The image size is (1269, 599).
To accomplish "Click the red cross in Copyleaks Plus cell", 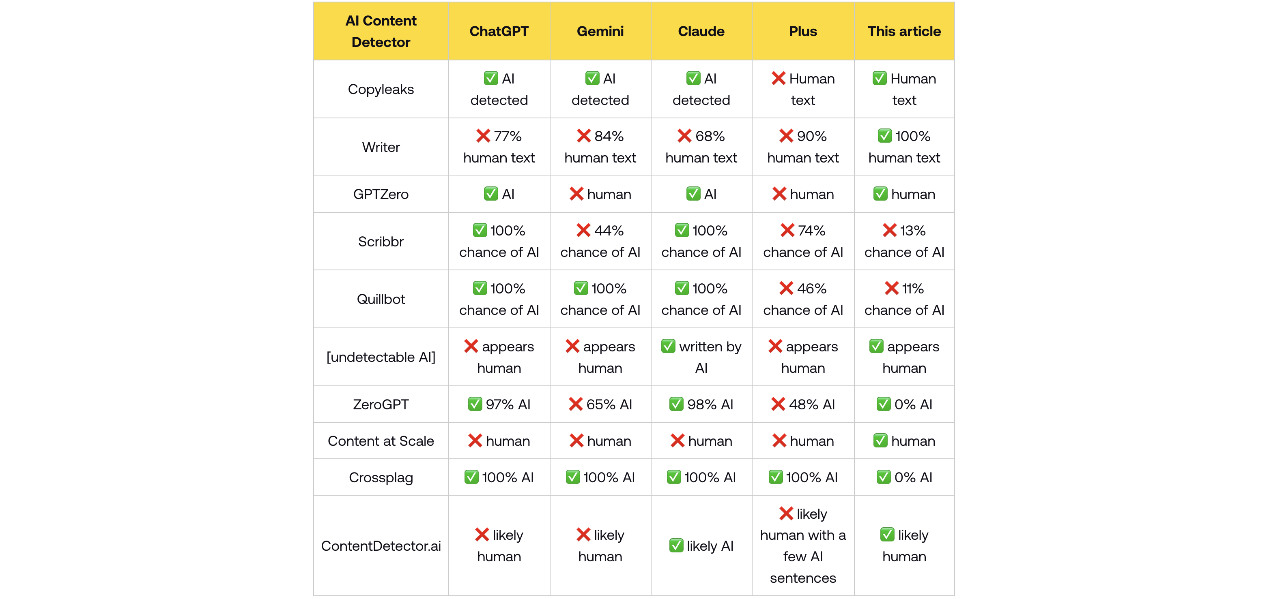I will (778, 78).
